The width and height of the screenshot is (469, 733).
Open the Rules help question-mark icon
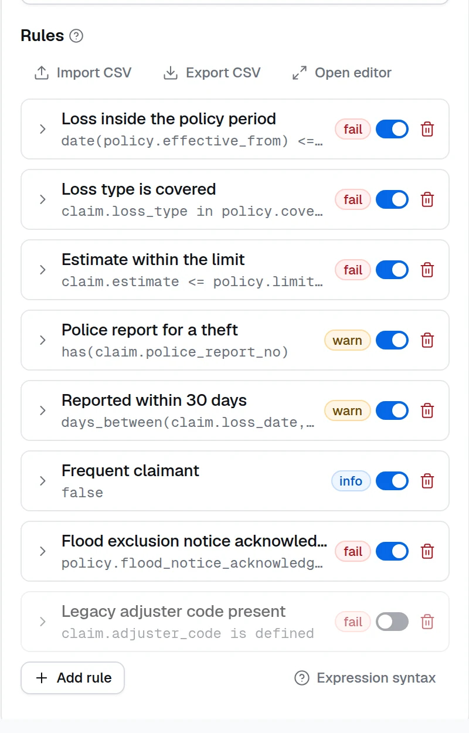(x=76, y=36)
